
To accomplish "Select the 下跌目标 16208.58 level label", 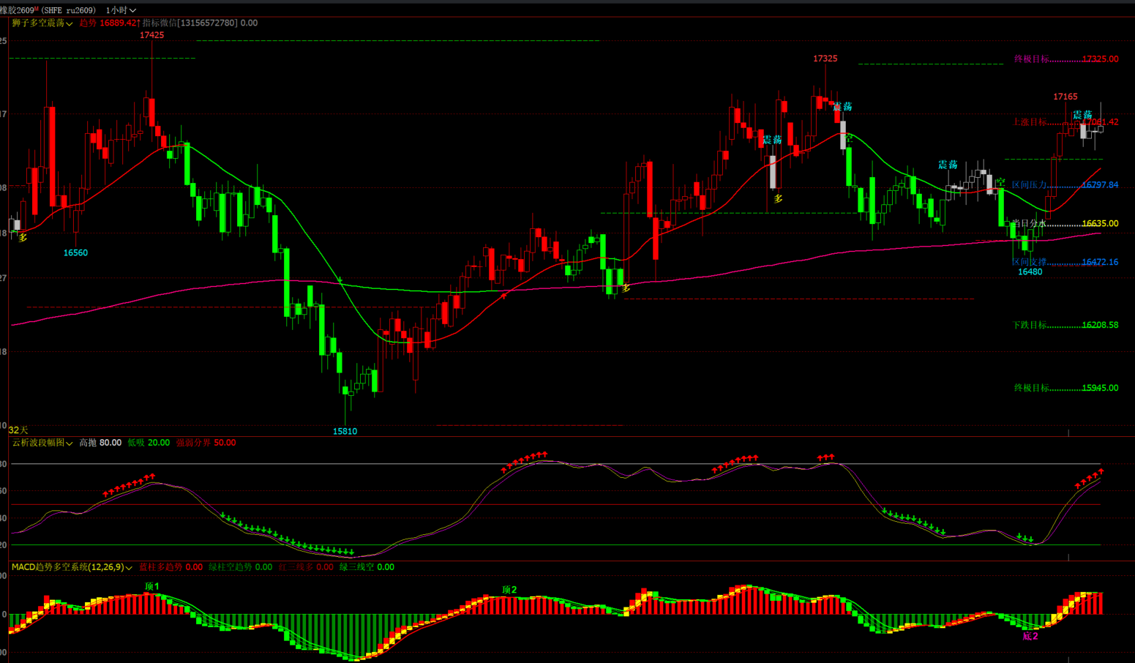I will [1065, 325].
